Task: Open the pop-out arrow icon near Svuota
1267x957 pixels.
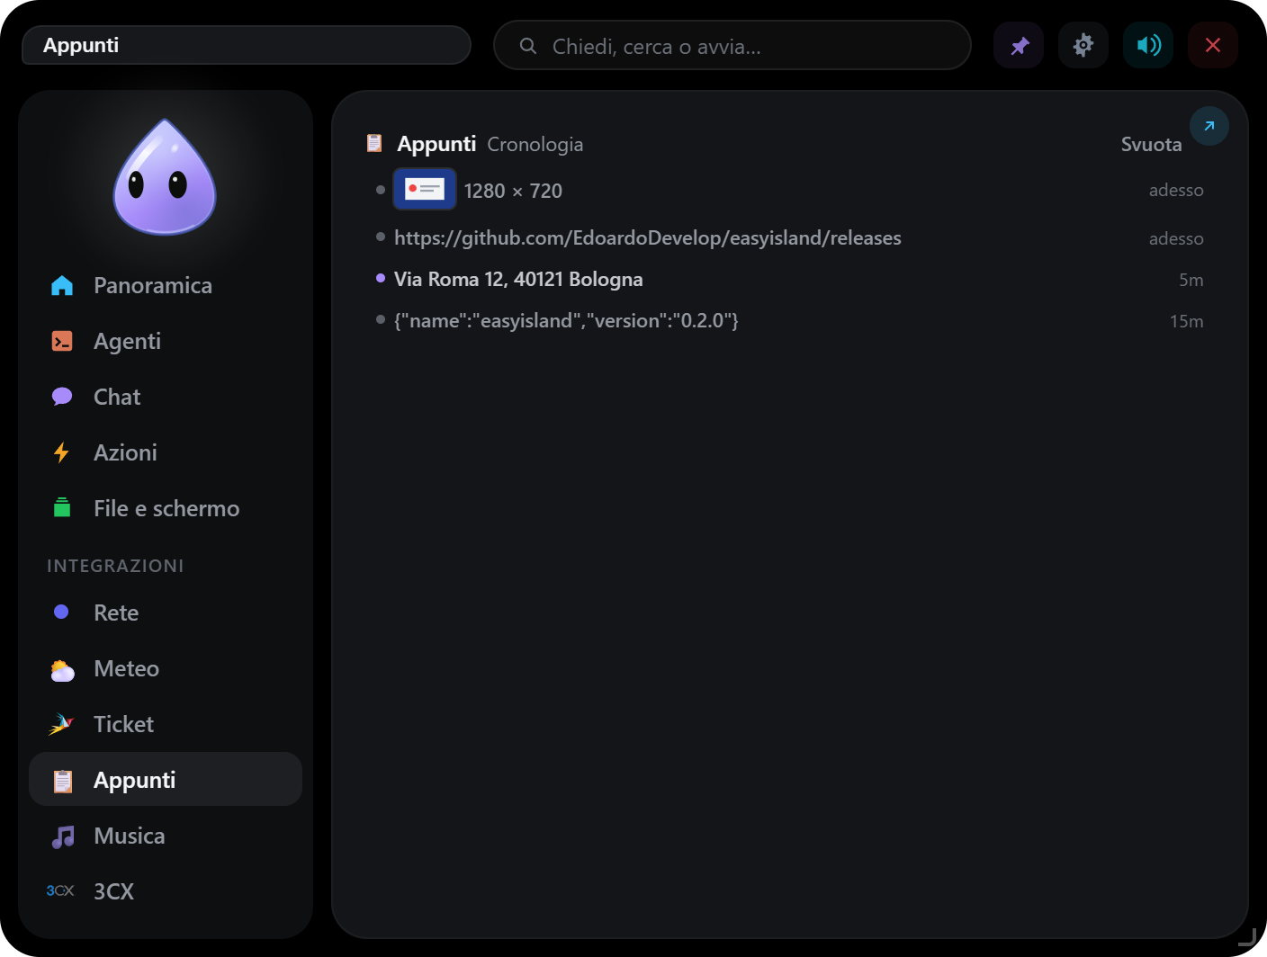Action: [x=1209, y=126]
